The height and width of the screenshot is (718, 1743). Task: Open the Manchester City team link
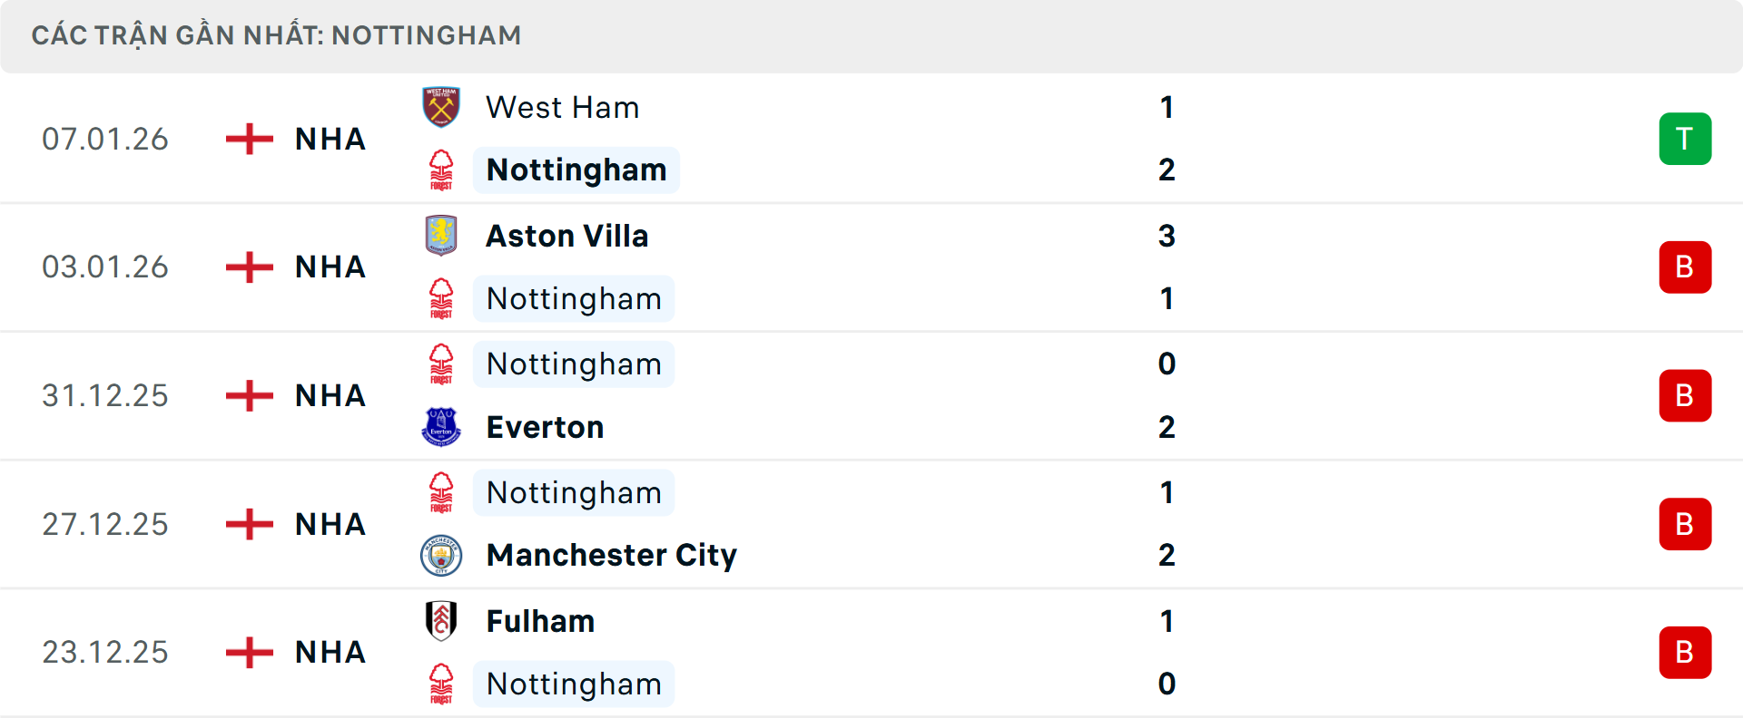611,555
